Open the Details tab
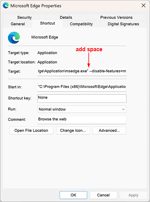150x202 pixels. pyautogui.click(x=66, y=17)
